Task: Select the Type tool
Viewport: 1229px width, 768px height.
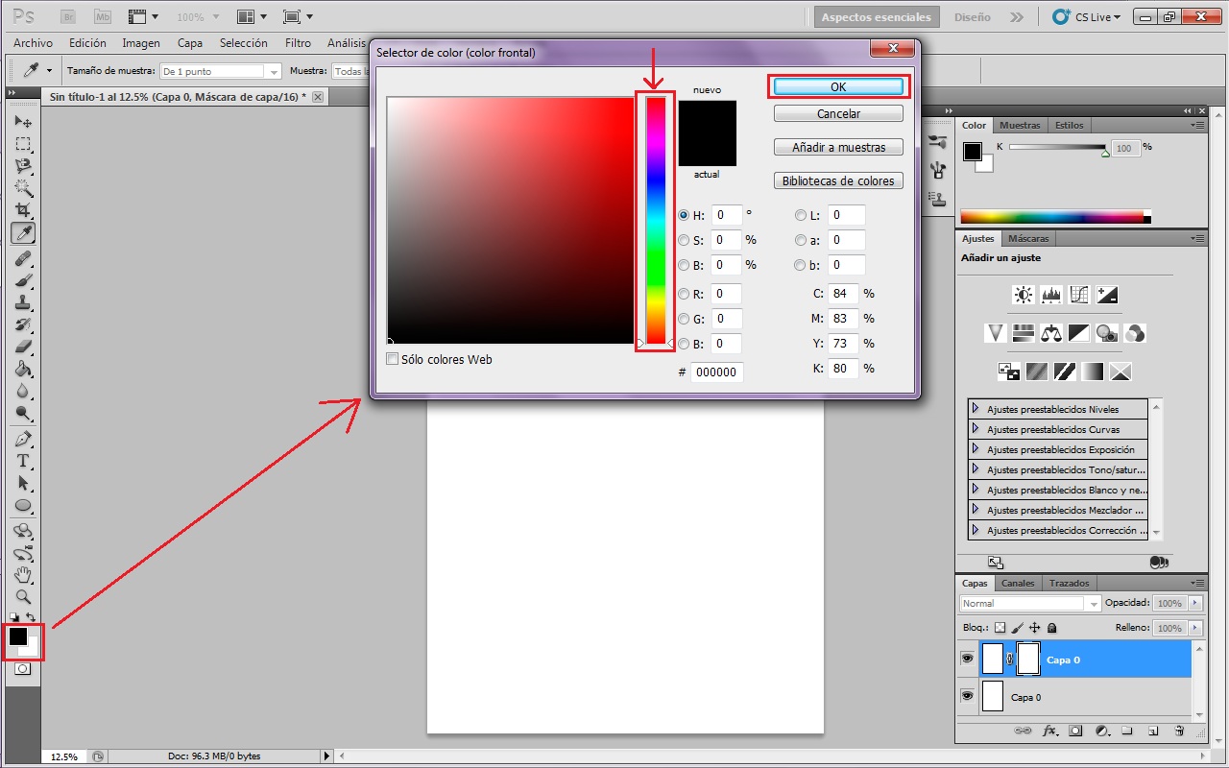Action: 22,461
